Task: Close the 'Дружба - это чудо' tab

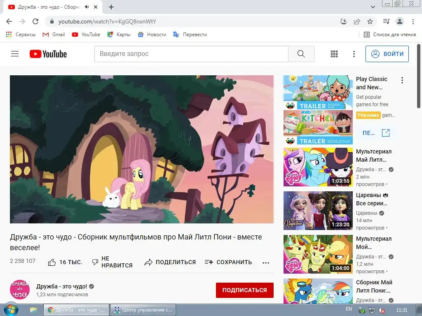Action: click(96, 7)
